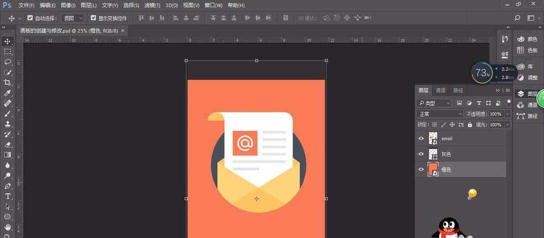The width and height of the screenshot is (544, 238).
Task: Select the 橙色 layer thumbnail
Action: click(433, 170)
